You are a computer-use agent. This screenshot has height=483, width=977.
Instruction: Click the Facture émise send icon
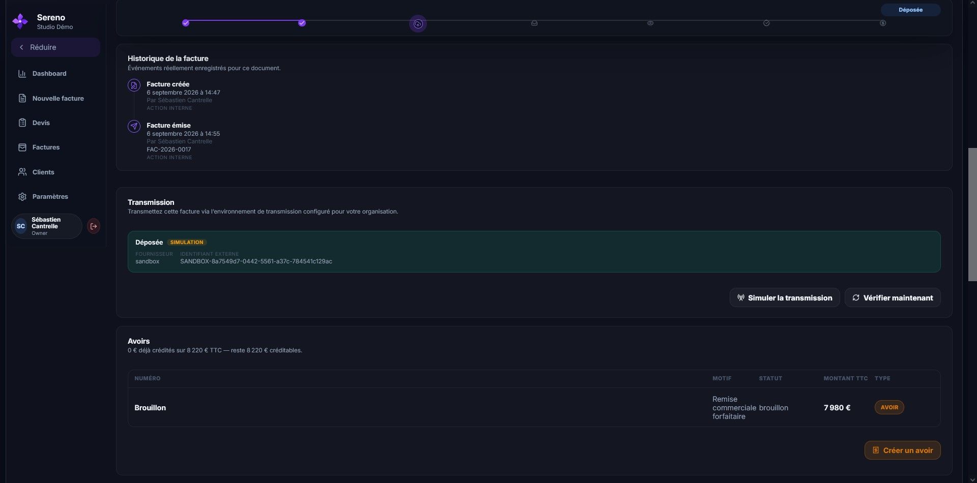pyautogui.click(x=134, y=126)
